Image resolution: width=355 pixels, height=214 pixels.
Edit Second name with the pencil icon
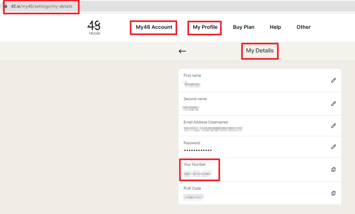(333, 104)
